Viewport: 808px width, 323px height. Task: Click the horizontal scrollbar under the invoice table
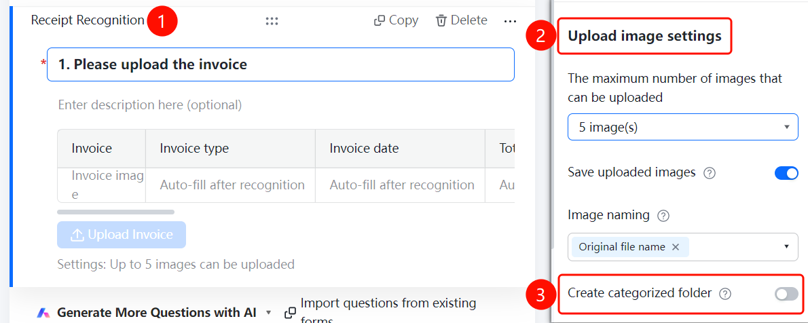coord(116,212)
